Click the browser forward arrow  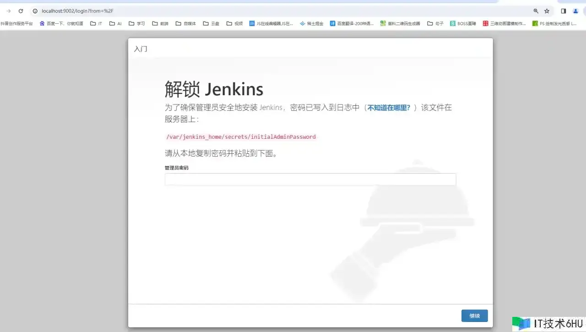pyautogui.click(x=8, y=11)
